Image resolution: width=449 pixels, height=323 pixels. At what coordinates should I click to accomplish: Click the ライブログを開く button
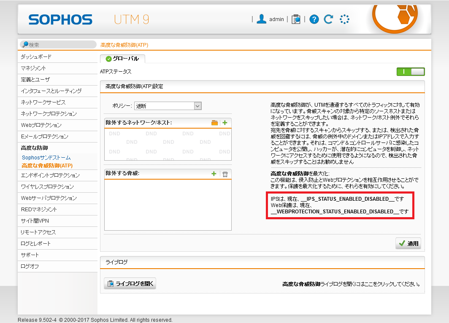[130, 283]
